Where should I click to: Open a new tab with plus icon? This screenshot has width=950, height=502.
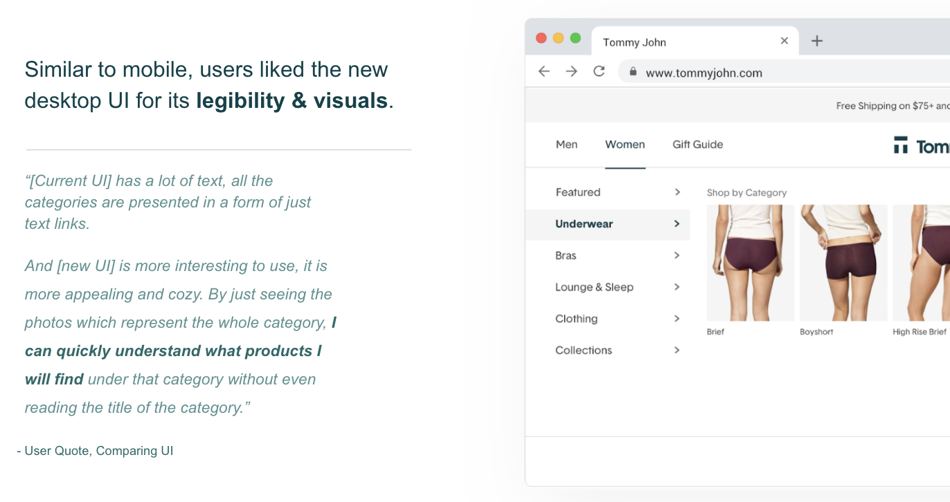817,41
